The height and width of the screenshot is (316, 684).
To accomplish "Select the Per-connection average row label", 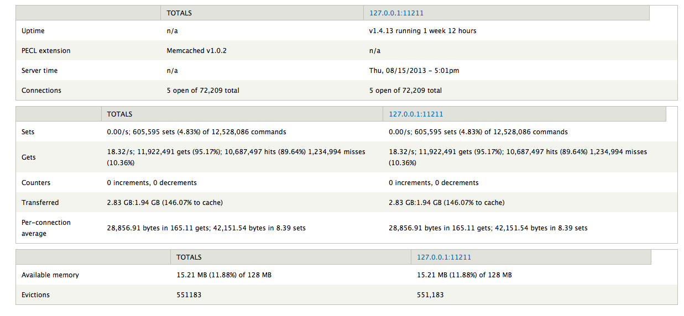I will (46, 228).
